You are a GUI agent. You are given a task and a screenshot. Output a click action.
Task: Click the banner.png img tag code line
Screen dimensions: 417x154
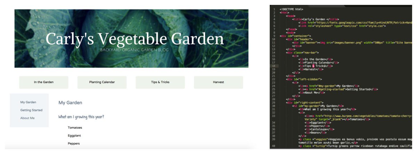[352, 42]
